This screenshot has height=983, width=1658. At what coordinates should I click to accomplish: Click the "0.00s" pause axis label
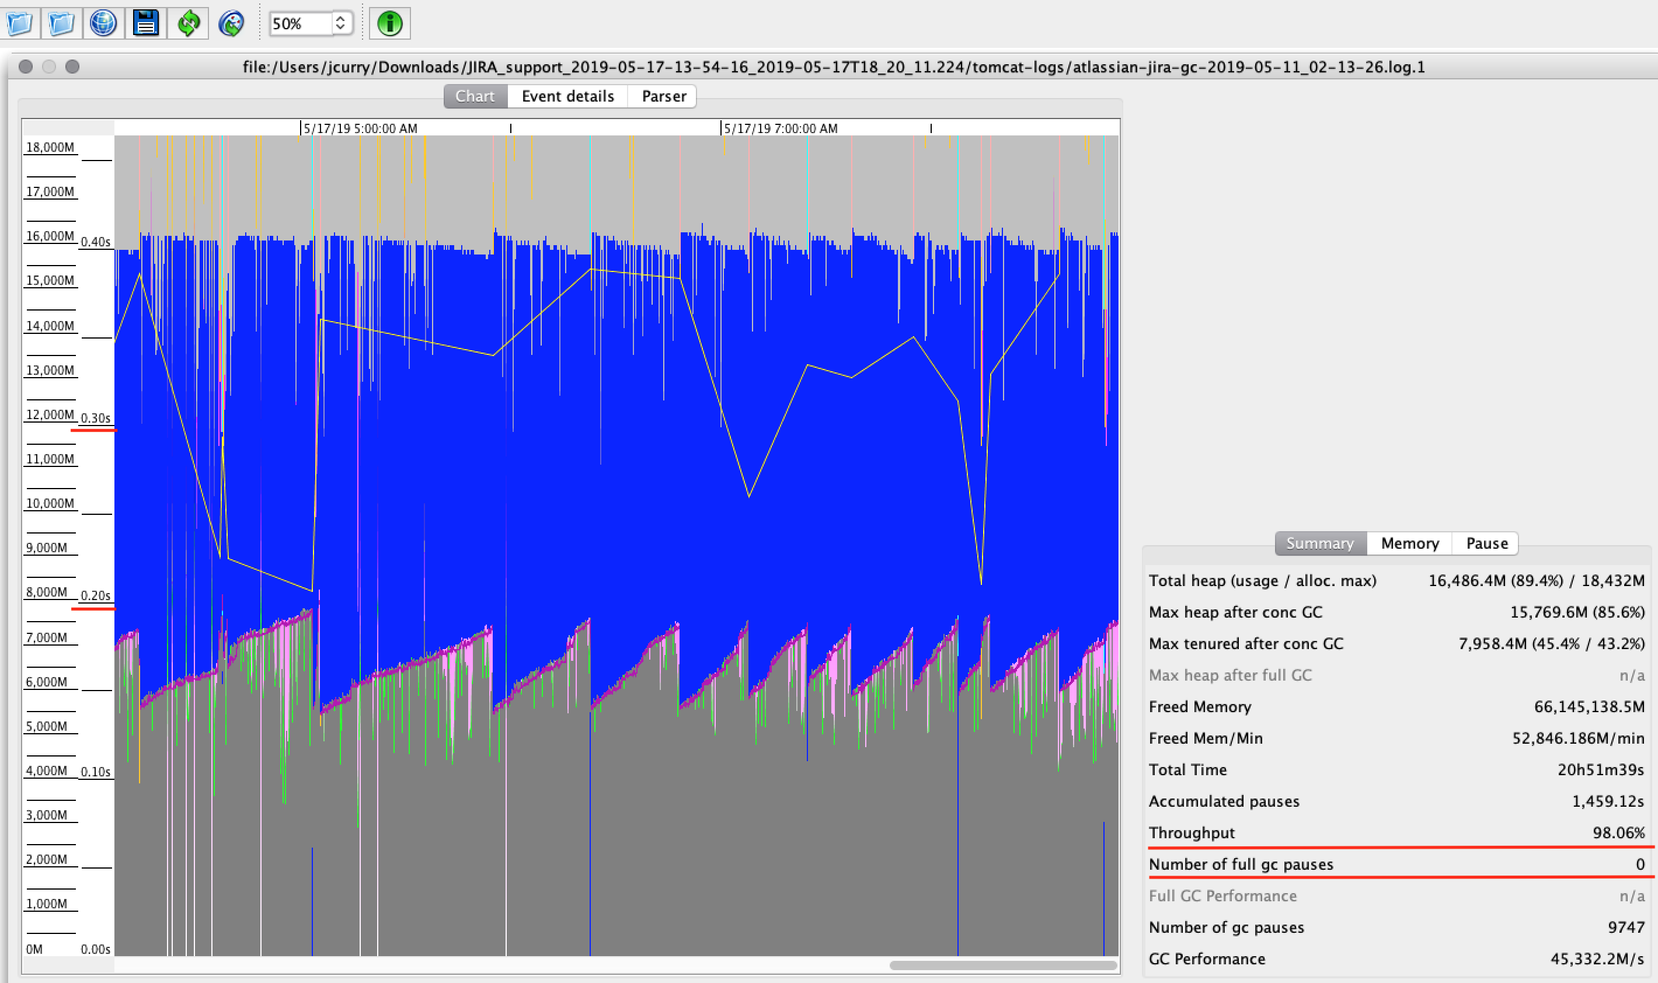click(95, 949)
